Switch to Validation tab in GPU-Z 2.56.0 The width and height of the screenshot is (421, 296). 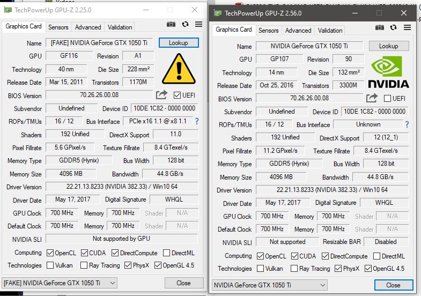(x=330, y=31)
